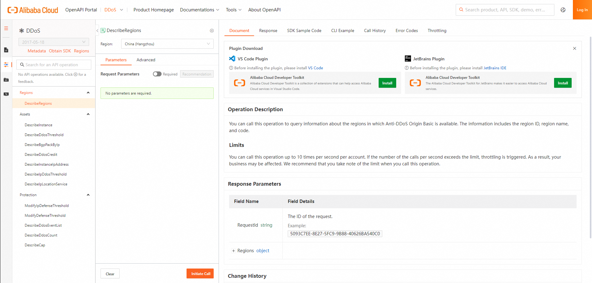The image size is (592, 283).
Task: Click the icon right of DescribeRegions title
Action: 212,30
